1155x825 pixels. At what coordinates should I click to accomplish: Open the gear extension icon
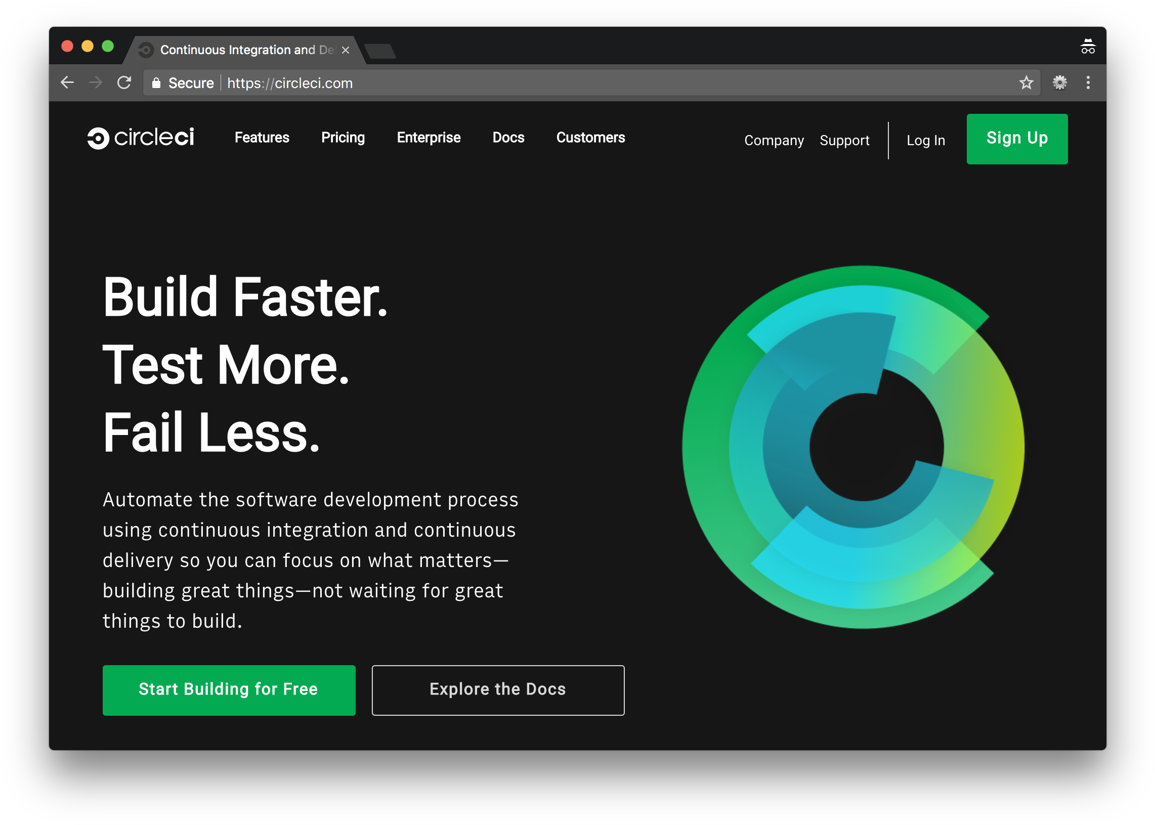[x=1059, y=82]
